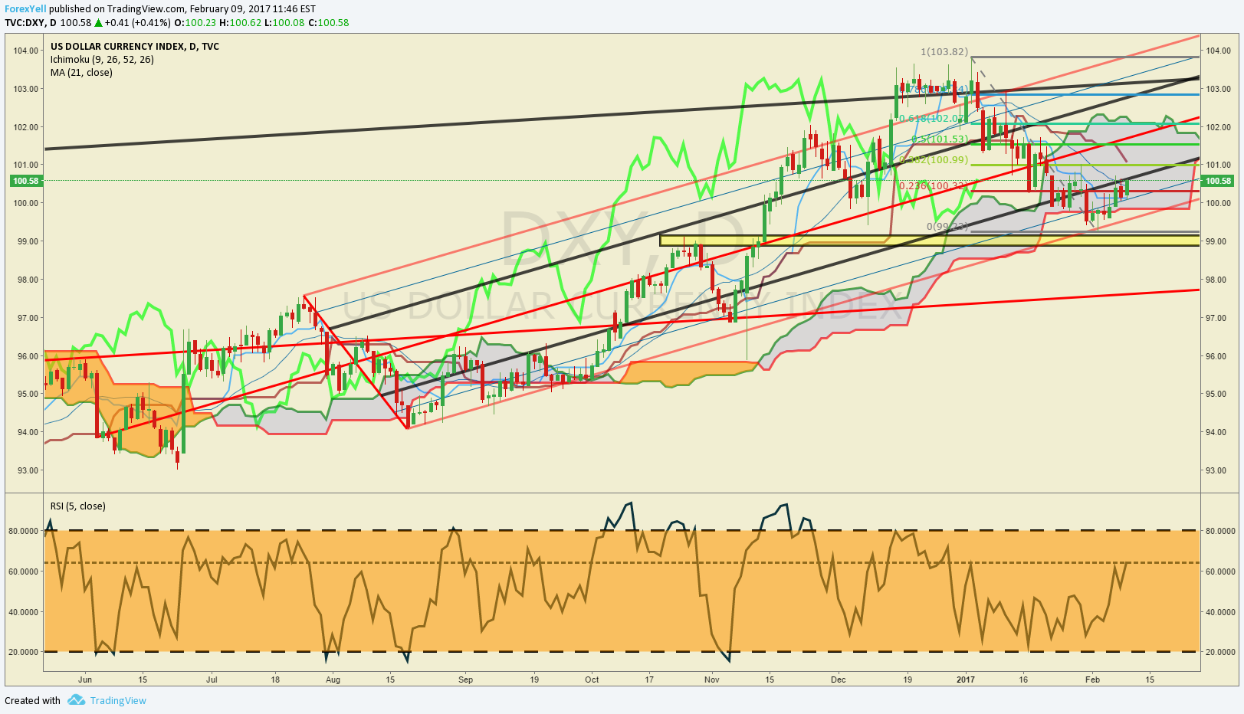
Task: Click the green up-arrow price change icon
Action: (98, 22)
